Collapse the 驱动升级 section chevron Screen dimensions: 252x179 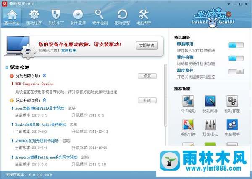45,100
